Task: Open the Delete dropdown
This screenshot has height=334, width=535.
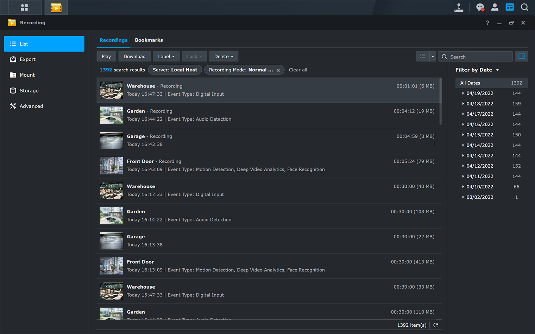Action: click(x=224, y=56)
